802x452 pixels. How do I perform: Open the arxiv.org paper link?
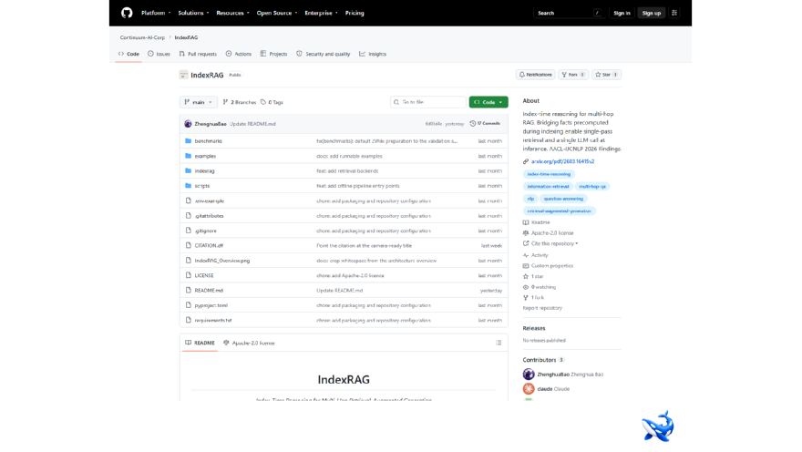coord(562,161)
